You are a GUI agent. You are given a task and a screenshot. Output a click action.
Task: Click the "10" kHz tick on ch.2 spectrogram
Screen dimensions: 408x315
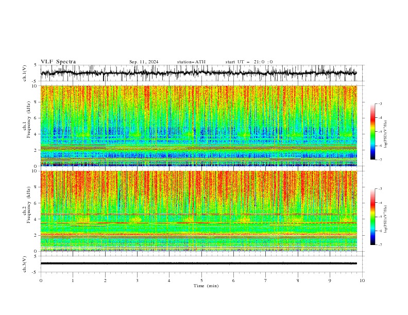(x=35, y=171)
